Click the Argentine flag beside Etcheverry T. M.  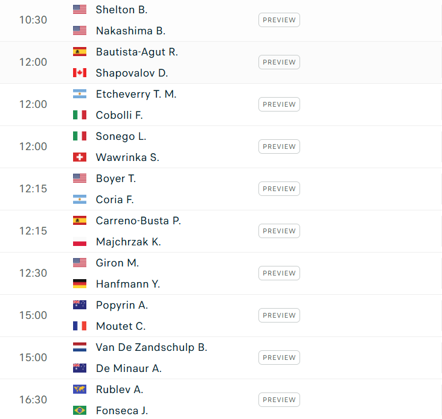click(x=80, y=94)
